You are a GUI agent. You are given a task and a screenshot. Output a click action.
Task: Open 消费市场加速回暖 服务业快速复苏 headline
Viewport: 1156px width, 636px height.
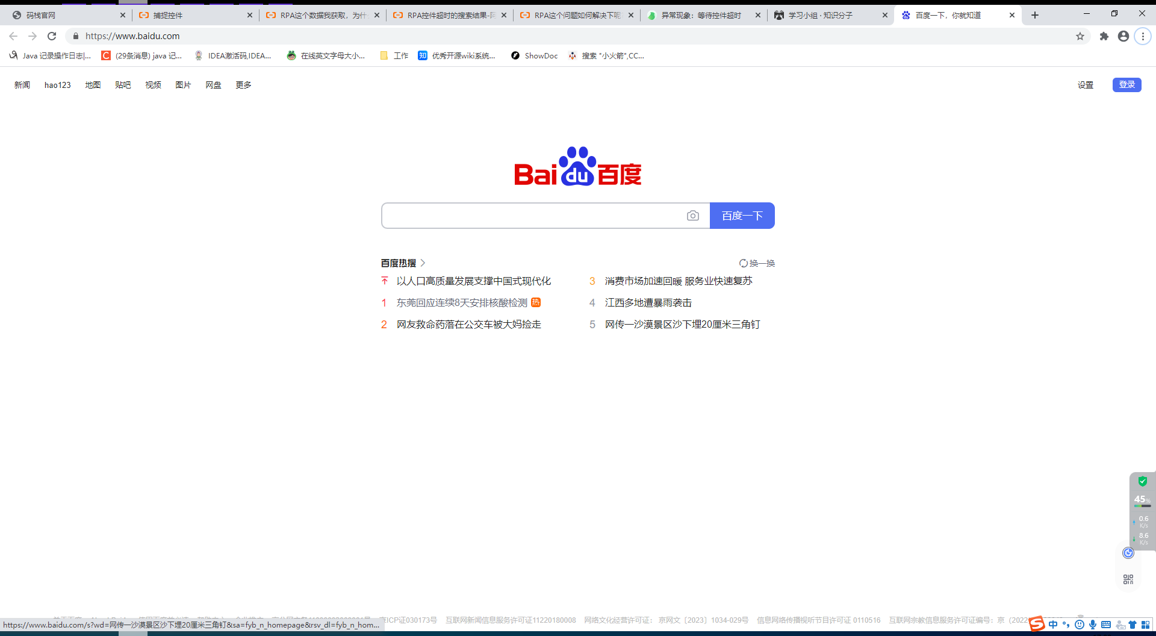(679, 281)
